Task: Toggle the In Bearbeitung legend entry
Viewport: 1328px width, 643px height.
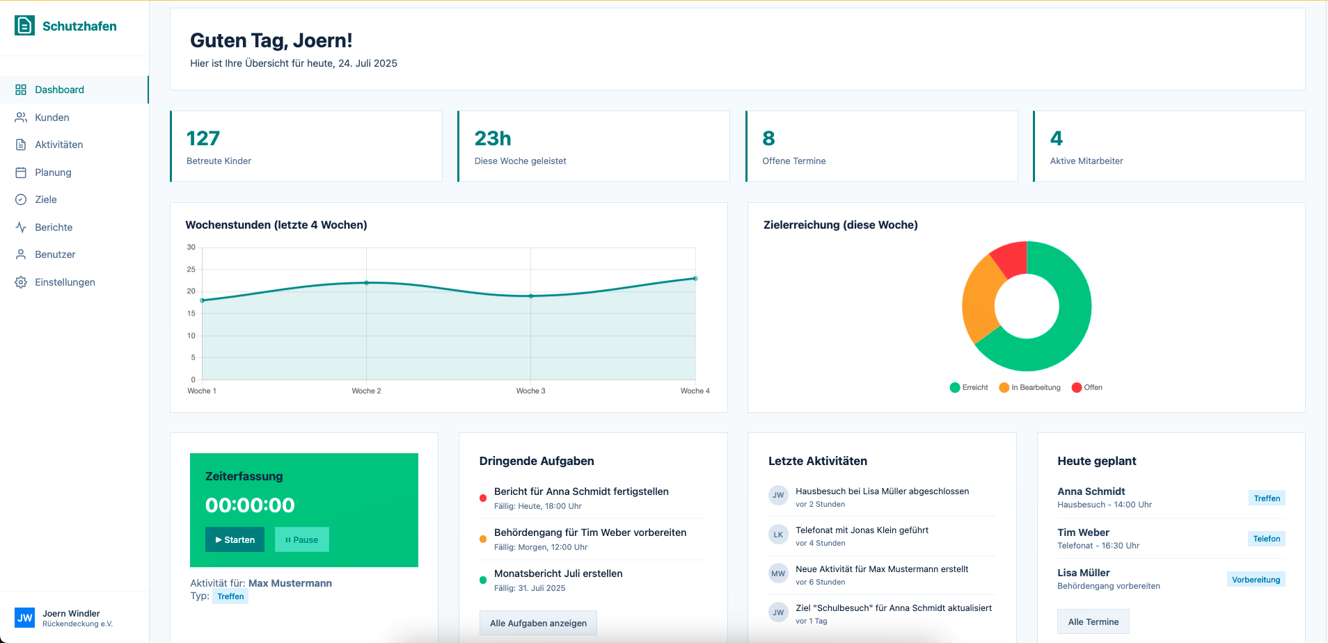Action: tap(1029, 388)
